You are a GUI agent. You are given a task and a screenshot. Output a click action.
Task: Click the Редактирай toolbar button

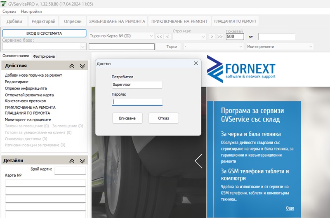pos(43,21)
